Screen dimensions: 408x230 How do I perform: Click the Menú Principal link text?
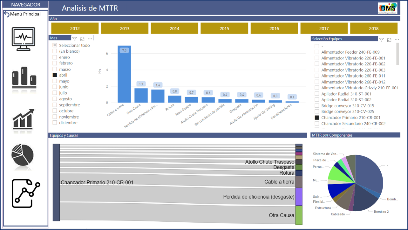pyautogui.click(x=25, y=14)
